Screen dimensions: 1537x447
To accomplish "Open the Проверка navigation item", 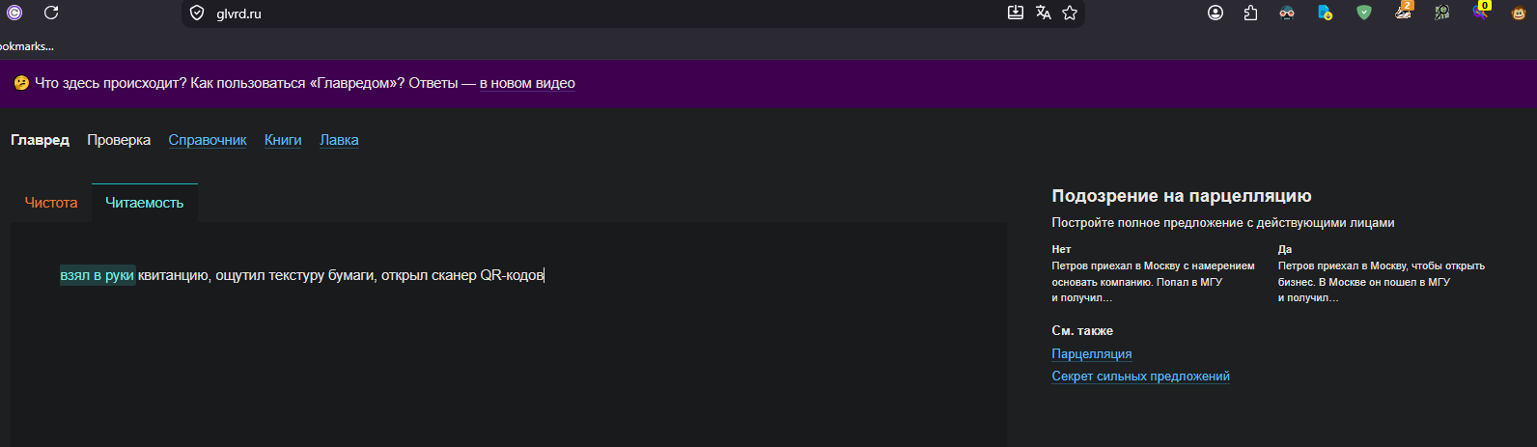I will (x=119, y=140).
